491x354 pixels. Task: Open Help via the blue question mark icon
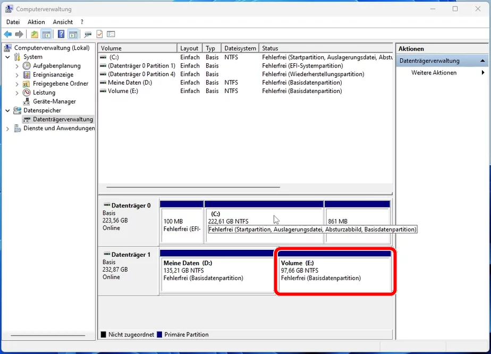click(x=61, y=34)
